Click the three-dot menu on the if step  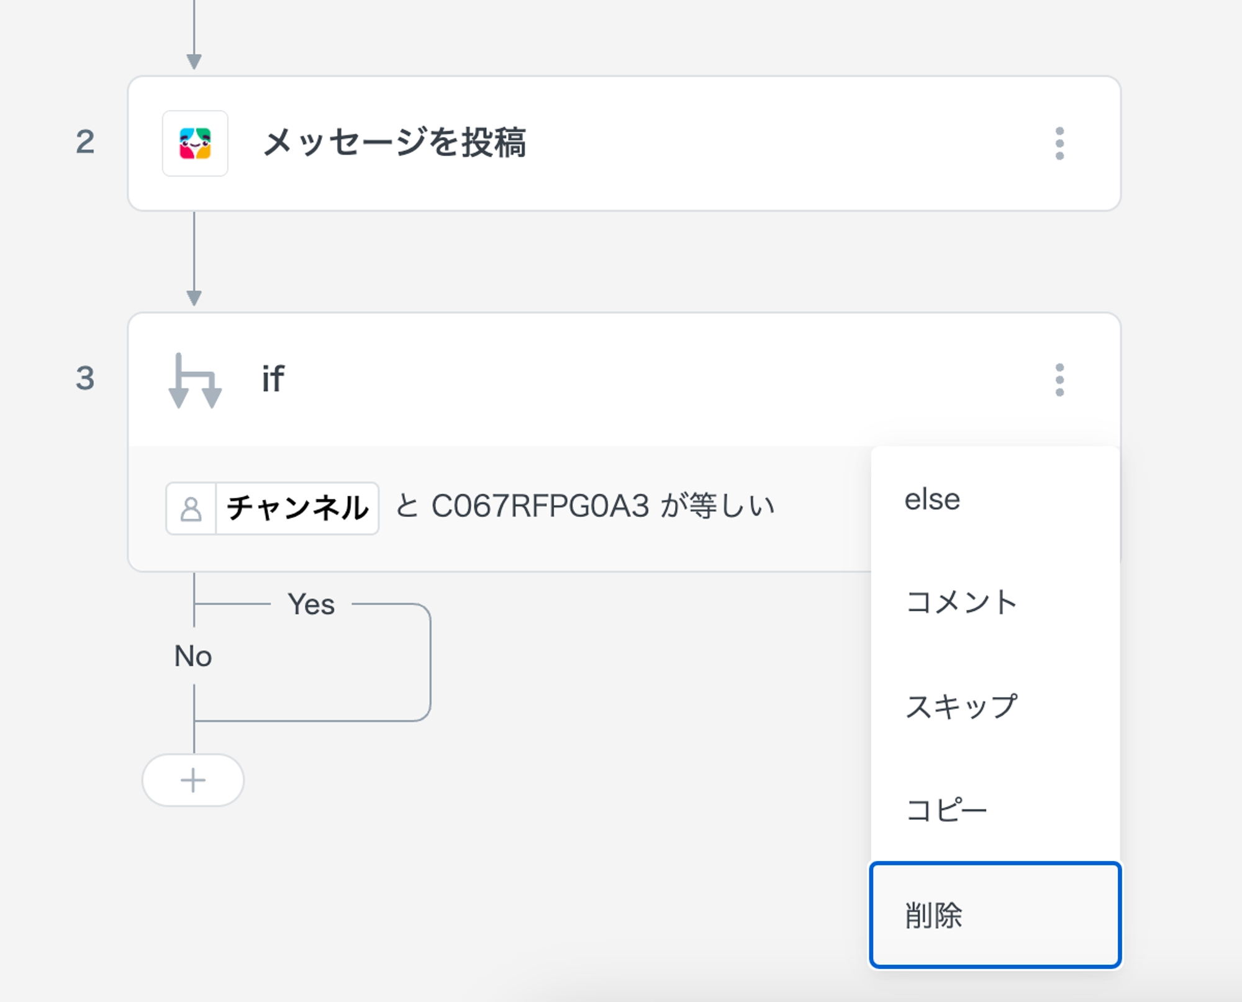(x=1059, y=380)
